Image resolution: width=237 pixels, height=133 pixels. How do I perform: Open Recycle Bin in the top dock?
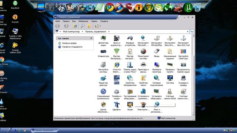(198, 7)
